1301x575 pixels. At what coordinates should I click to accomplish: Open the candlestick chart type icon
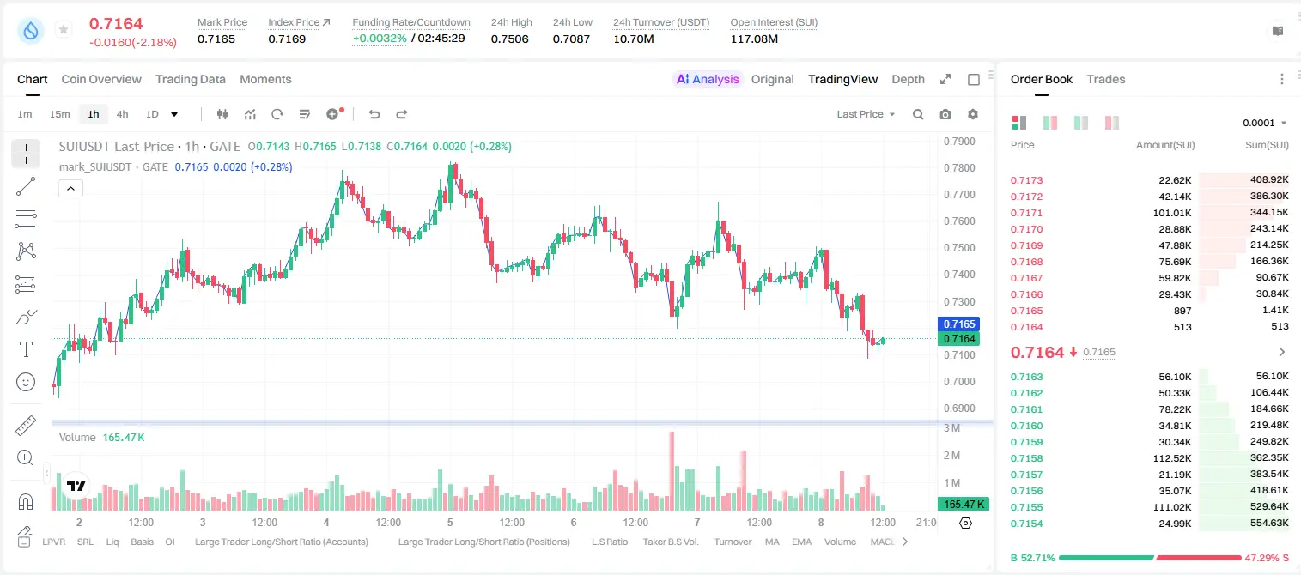(x=223, y=114)
